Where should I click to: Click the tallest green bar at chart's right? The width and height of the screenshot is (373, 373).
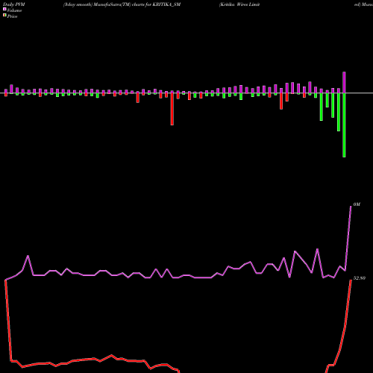click(x=344, y=125)
